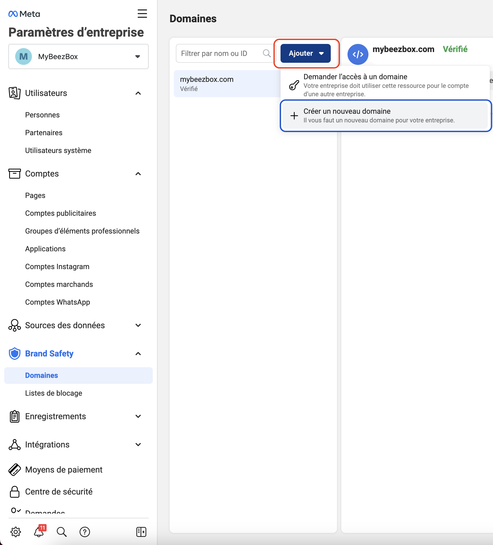Viewport: 493px width, 545px height.
Task: Go to Comptes Instagram
Action: (x=57, y=267)
